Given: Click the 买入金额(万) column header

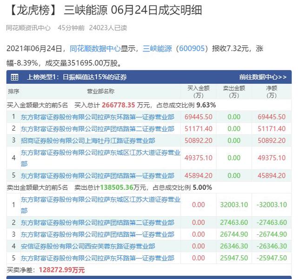Looking at the screenshot, I should (198, 92).
